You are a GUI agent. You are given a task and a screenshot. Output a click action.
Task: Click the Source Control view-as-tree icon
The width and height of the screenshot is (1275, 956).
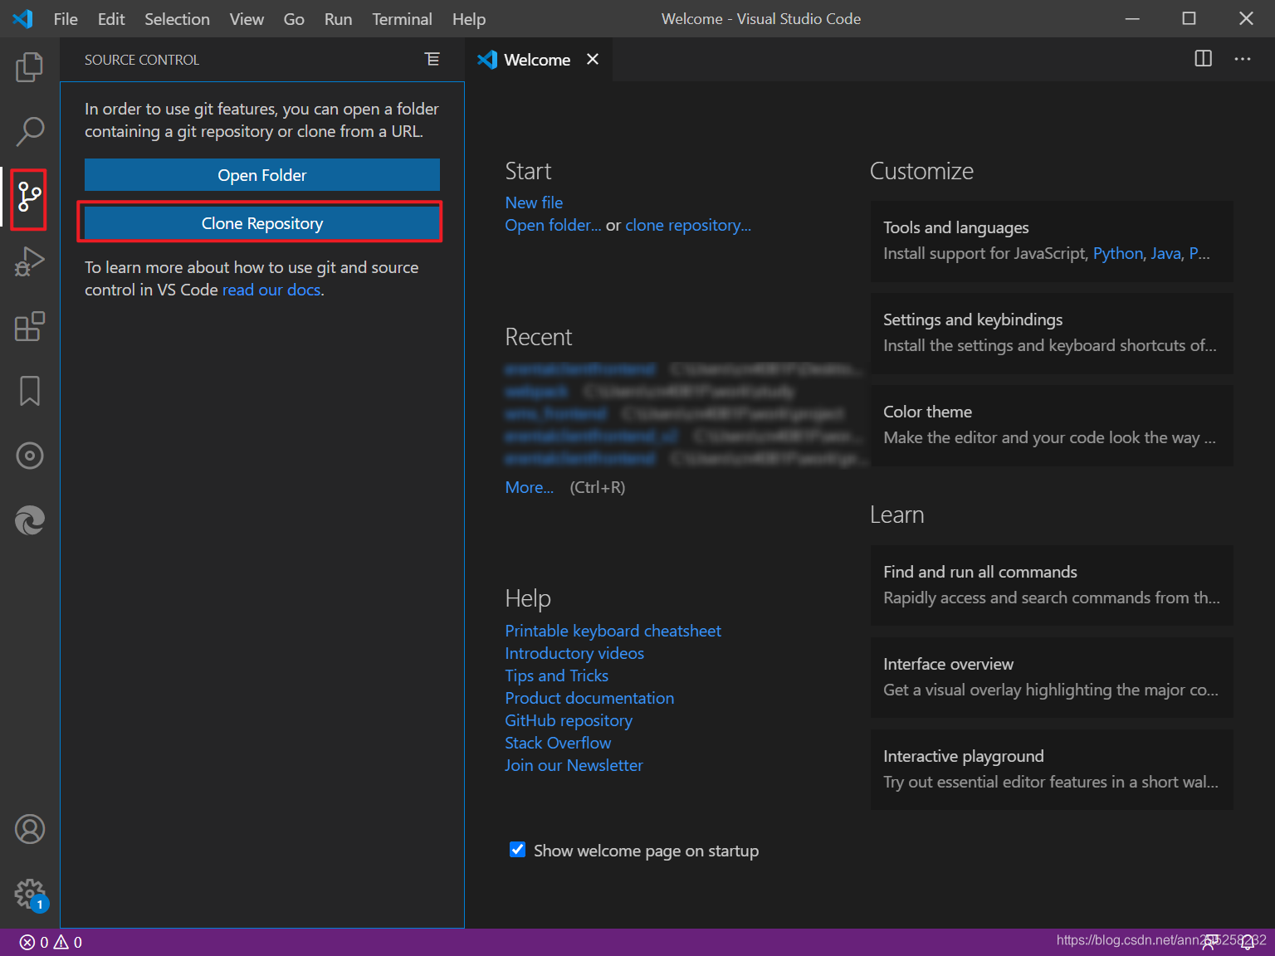[432, 59]
